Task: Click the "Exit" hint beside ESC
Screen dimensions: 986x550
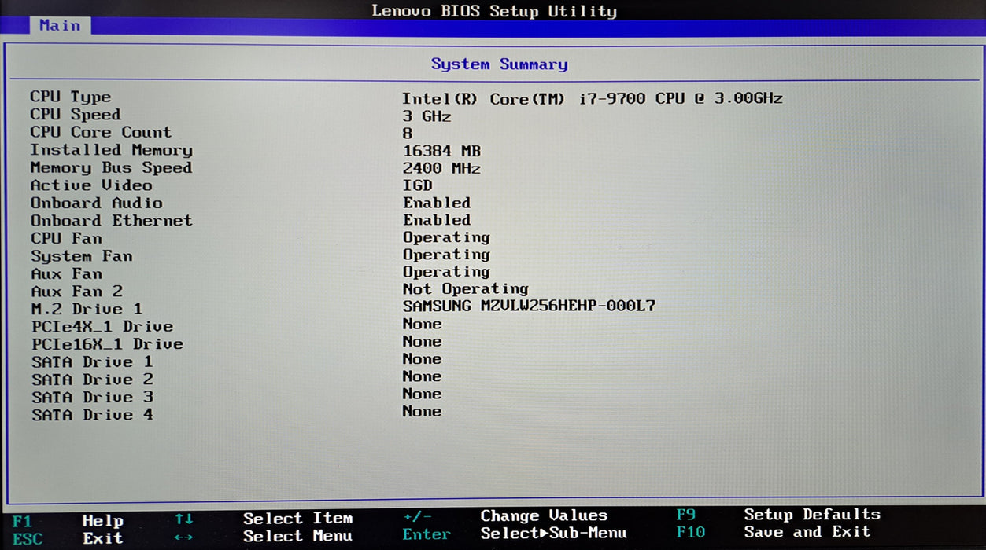Action: [x=102, y=539]
